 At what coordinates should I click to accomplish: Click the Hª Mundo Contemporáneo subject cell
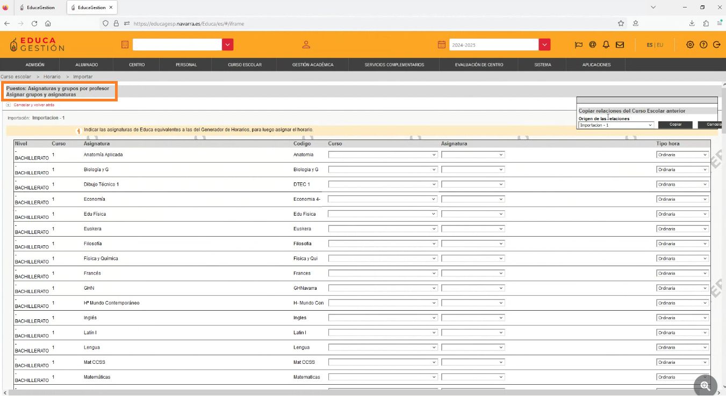point(112,303)
